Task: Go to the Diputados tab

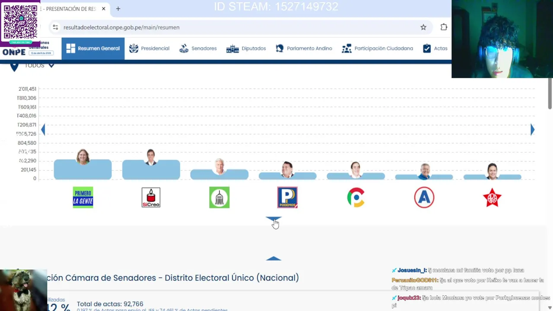Action: coord(246,48)
